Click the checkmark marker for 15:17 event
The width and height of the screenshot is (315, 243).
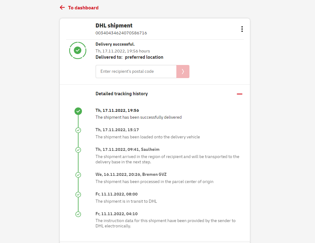click(78, 130)
